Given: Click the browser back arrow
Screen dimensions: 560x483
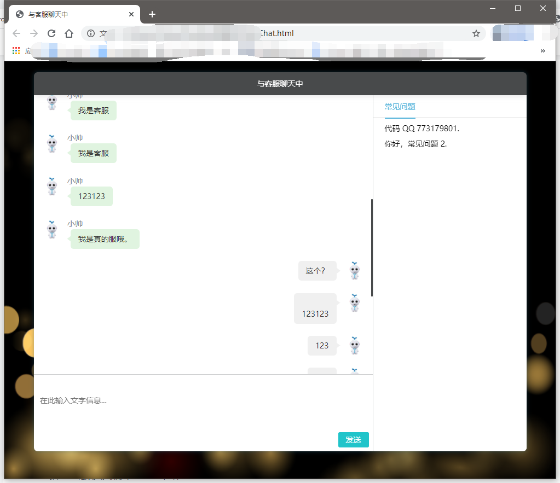Looking at the screenshot, I should 16,33.
